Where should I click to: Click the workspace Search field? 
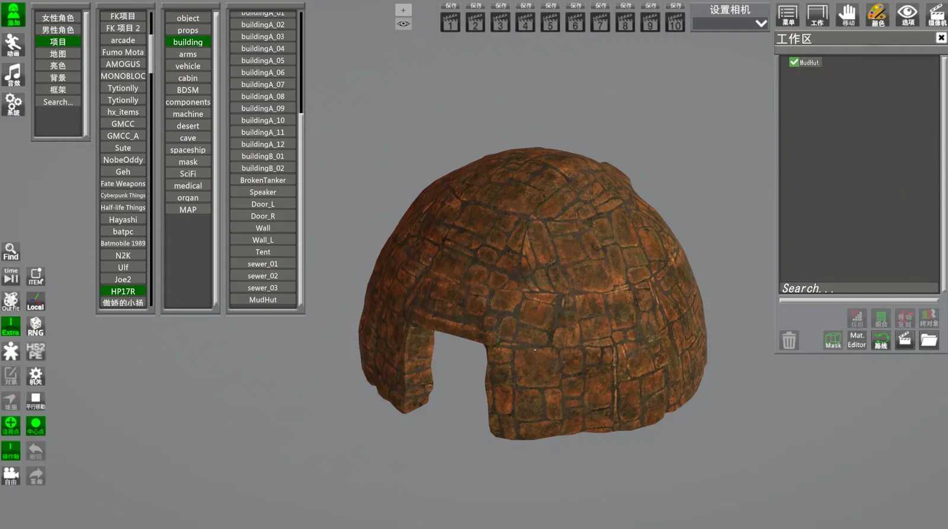[x=859, y=288]
